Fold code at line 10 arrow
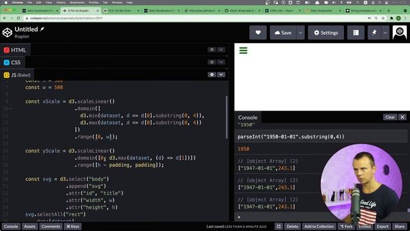Image resolution: width=410 pixels, height=231 pixels. click(x=11, y=108)
